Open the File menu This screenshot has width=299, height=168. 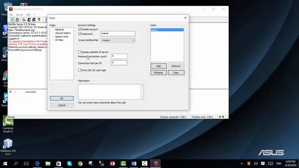point(11,14)
